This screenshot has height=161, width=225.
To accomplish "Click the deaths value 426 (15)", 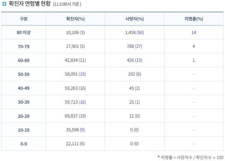I will tap(135, 60).
